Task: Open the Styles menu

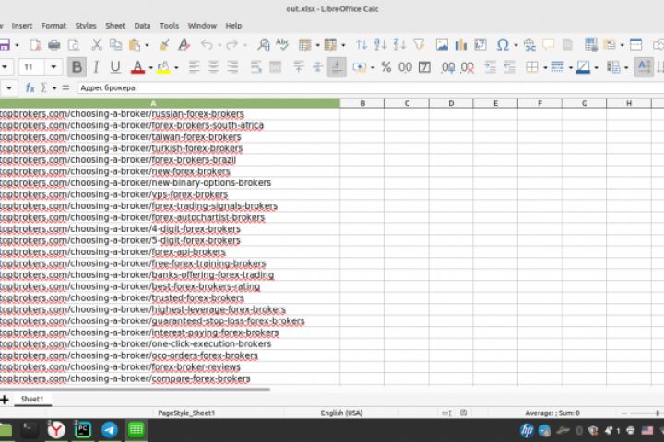Action: [86, 26]
